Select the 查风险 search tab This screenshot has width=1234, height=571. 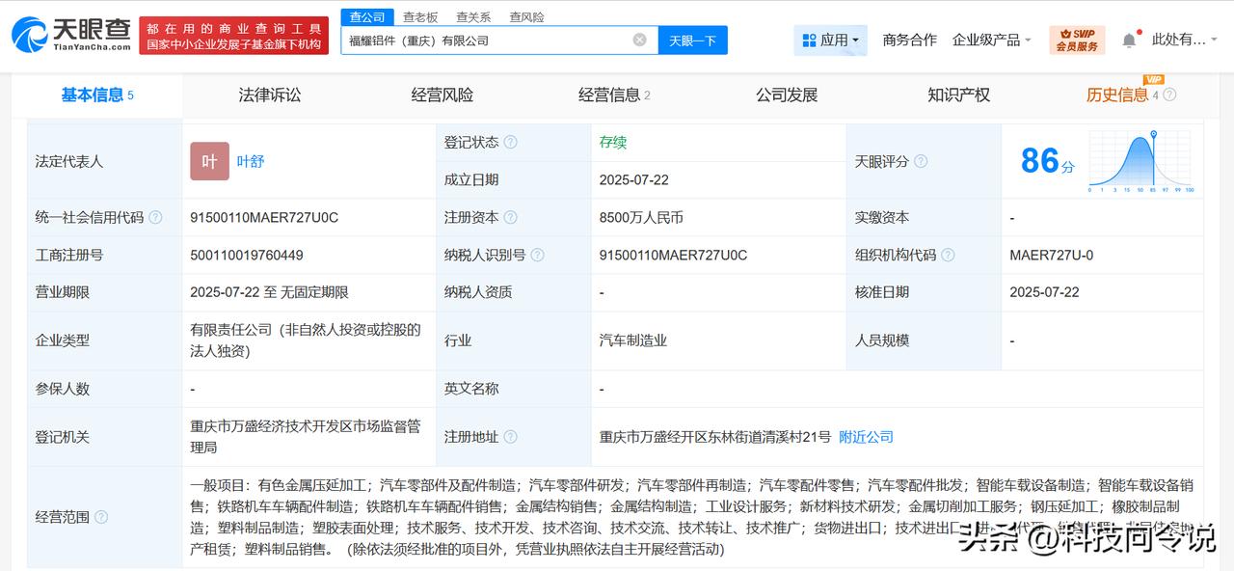coord(526,16)
